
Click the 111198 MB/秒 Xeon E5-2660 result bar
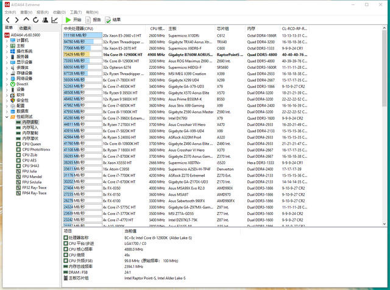pos(83,35)
